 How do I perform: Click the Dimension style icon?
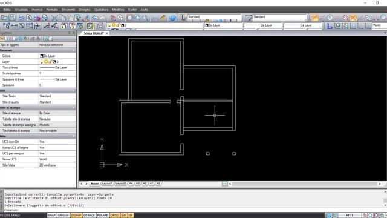(x=248, y=18)
